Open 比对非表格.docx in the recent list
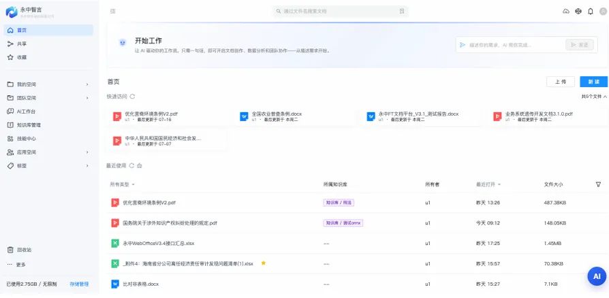This screenshot has width=609, height=298. click(x=140, y=284)
